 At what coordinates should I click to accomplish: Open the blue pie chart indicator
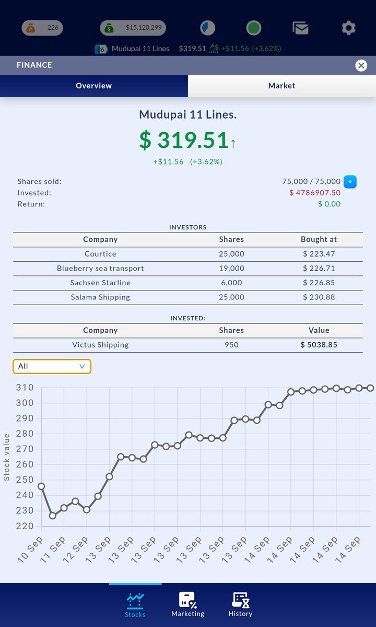coord(208,28)
